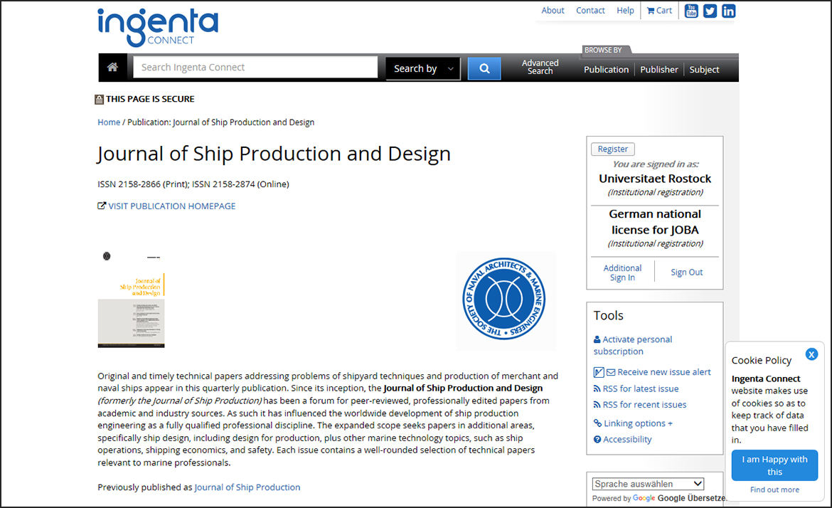Close the Cookie Policy popup
Viewport: 832px width, 508px height.
[811, 354]
